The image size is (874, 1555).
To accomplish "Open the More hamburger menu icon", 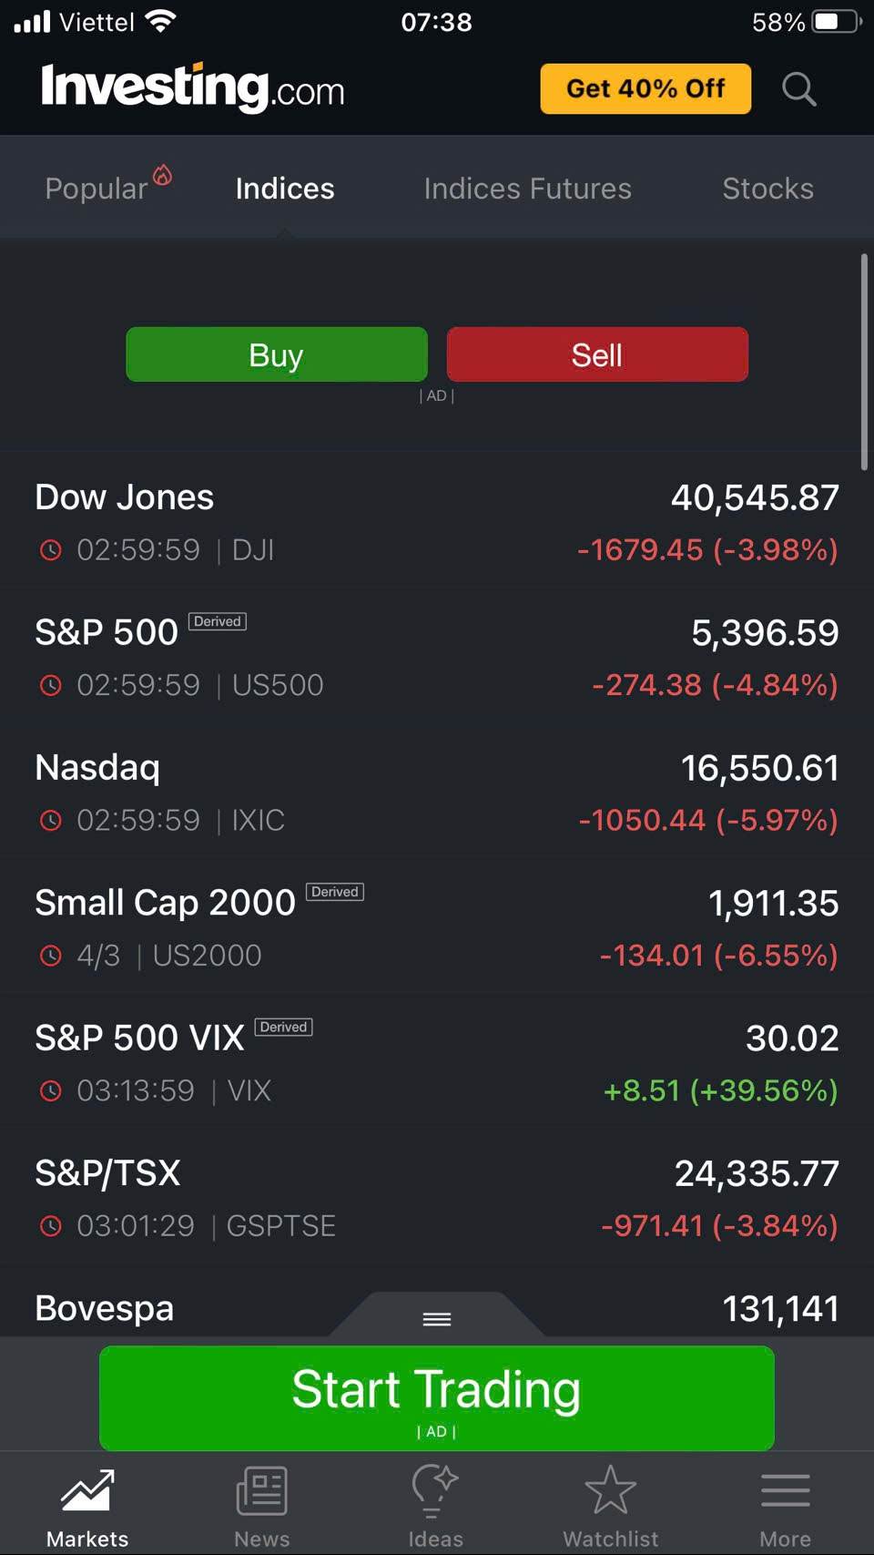I will pyautogui.click(x=785, y=1491).
